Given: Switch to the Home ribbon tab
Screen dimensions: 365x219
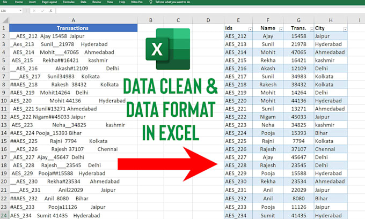Looking at the screenshot, I should click(x=19, y=2).
